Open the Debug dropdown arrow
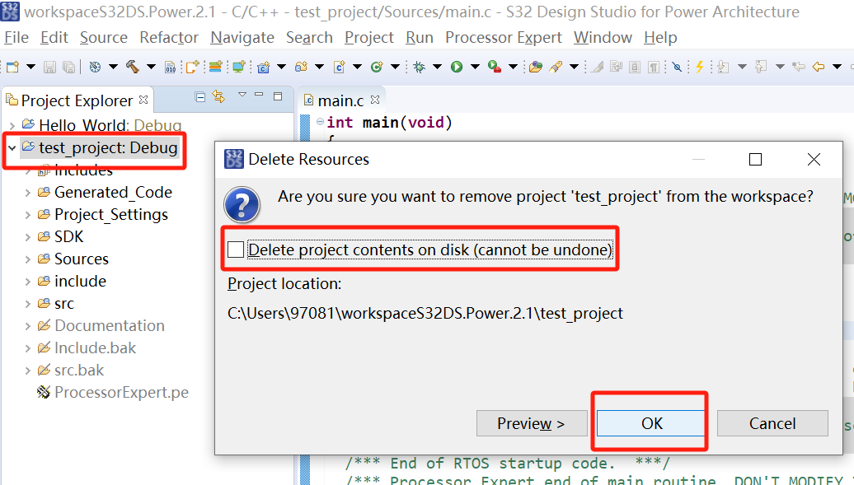 tap(437, 67)
